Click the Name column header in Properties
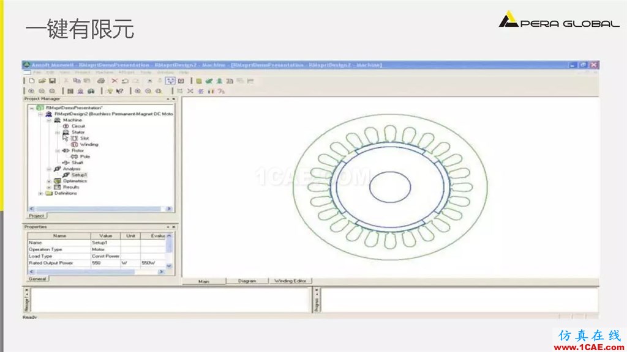 (59, 236)
